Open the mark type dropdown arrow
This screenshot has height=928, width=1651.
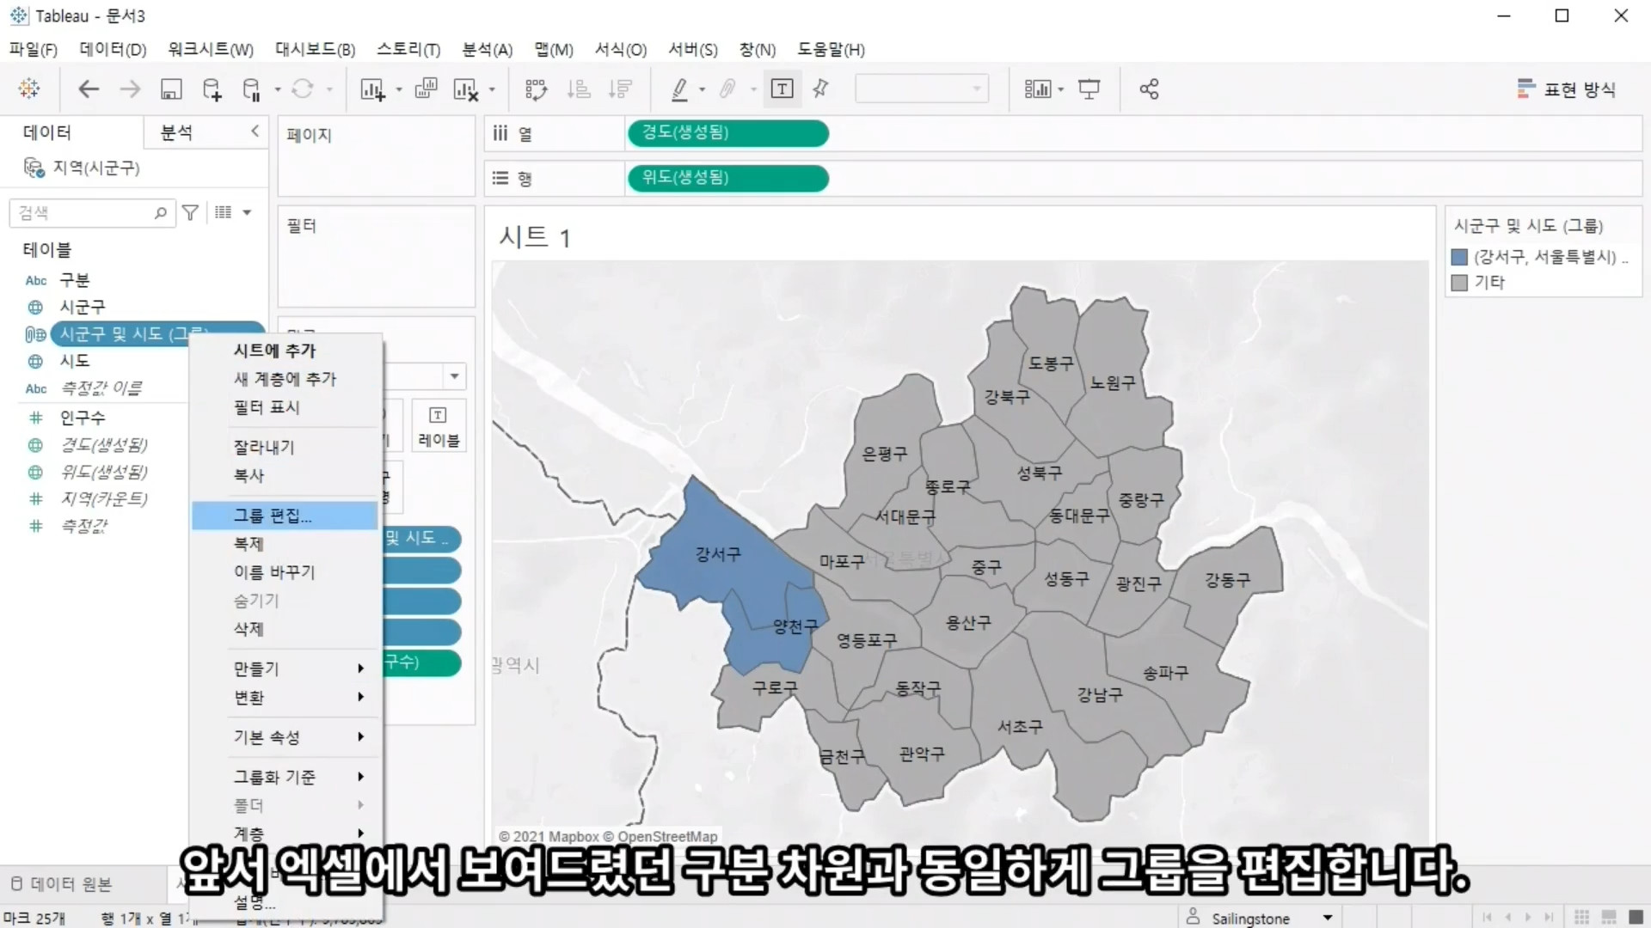[454, 376]
